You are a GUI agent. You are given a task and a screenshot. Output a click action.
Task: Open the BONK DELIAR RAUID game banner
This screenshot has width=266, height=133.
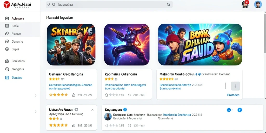[200, 44]
